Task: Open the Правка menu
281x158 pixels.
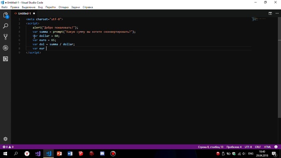Action: pos(14,7)
